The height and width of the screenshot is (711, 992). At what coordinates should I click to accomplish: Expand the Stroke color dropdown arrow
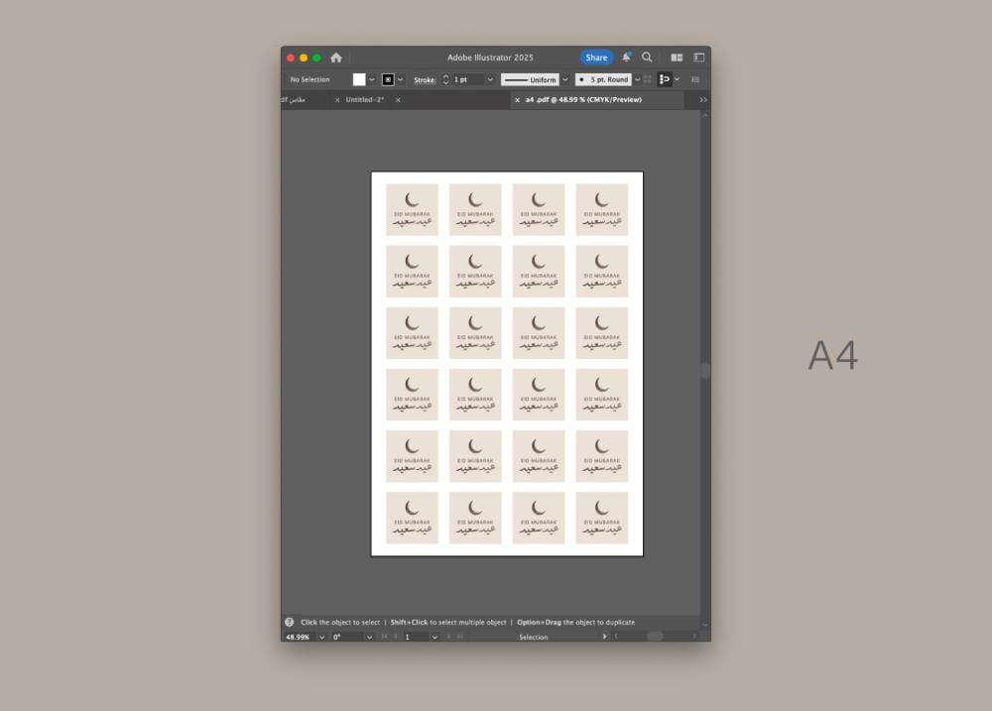401,79
